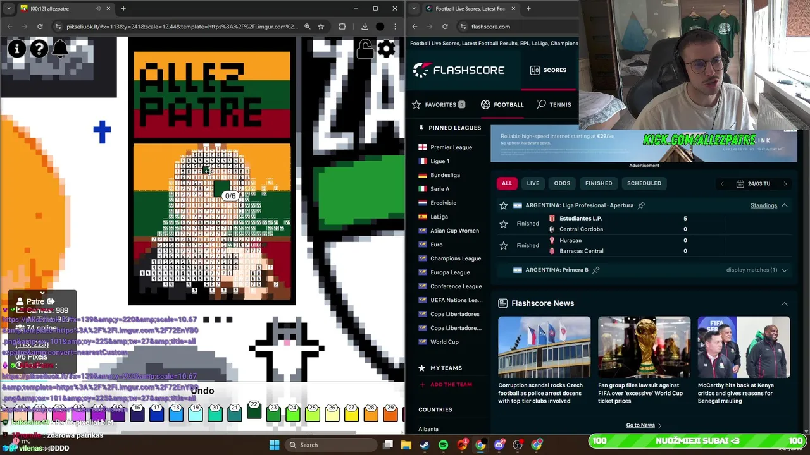Open the Chrome extensions puzzle icon

[342, 27]
